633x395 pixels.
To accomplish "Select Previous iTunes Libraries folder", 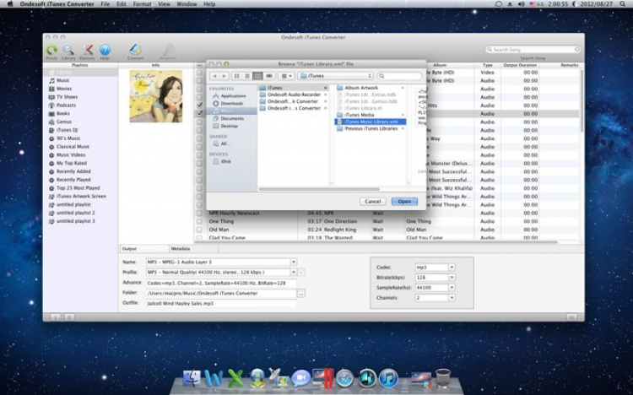I will 371,128.
